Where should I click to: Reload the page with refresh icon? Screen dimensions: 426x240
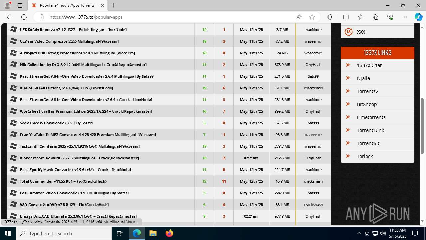pos(24,17)
